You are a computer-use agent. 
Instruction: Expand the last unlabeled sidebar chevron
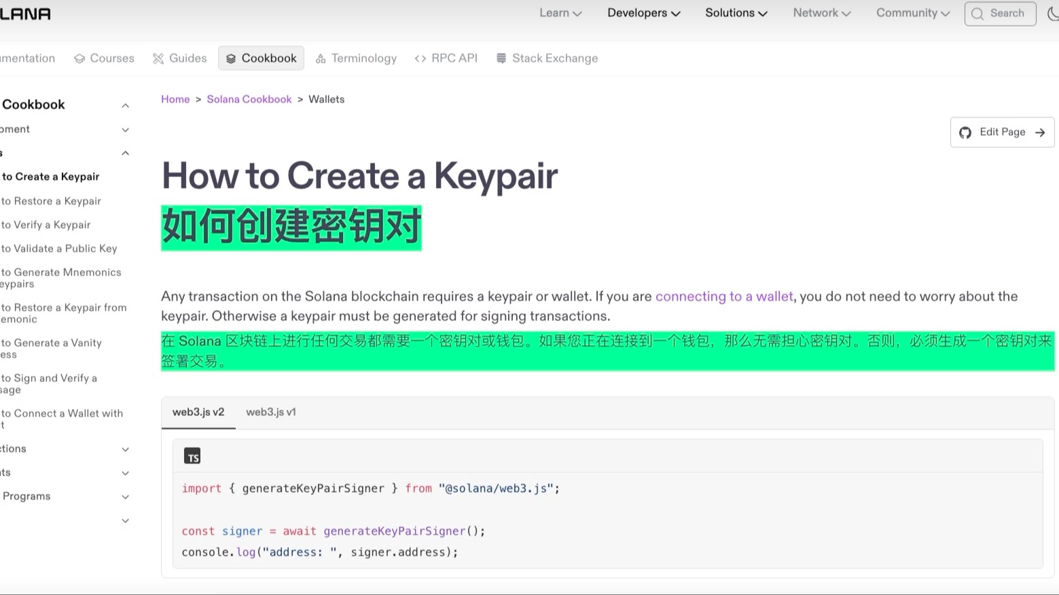coord(126,520)
